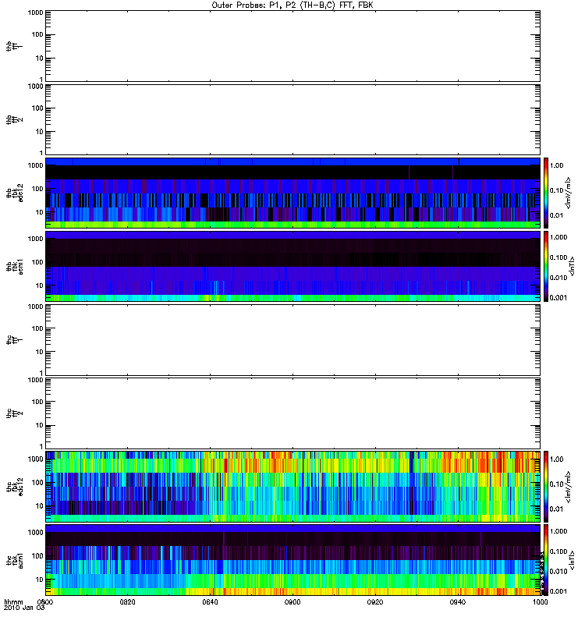The height and width of the screenshot is (624, 585).
Task: Click the thb fbk edc12 spectrogram panel
Action: coord(292,193)
